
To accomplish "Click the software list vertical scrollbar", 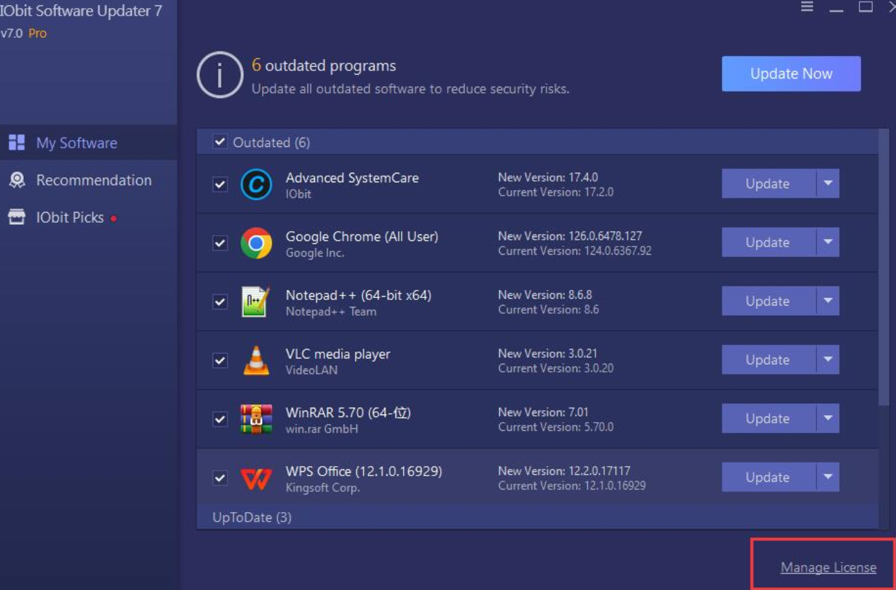I will click(884, 268).
